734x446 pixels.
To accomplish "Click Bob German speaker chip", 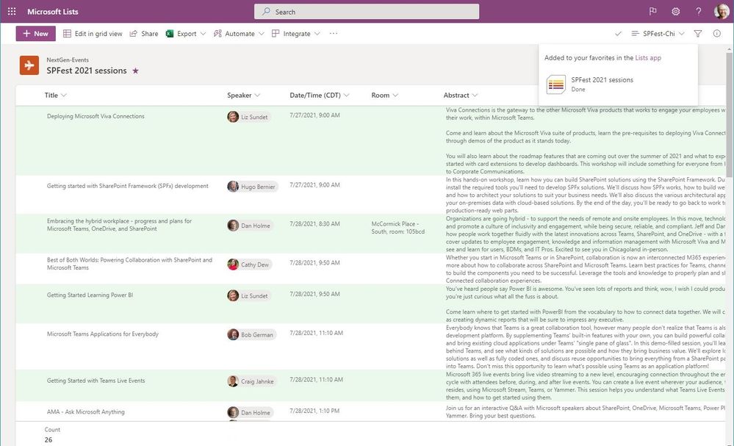I will click(251, 334).
